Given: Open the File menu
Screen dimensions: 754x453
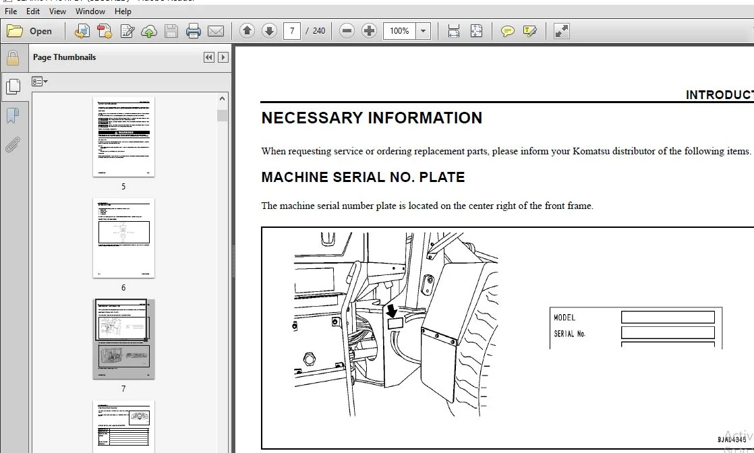Looking at the screenshot, I should pyautogui.click(x=11, y=11).
